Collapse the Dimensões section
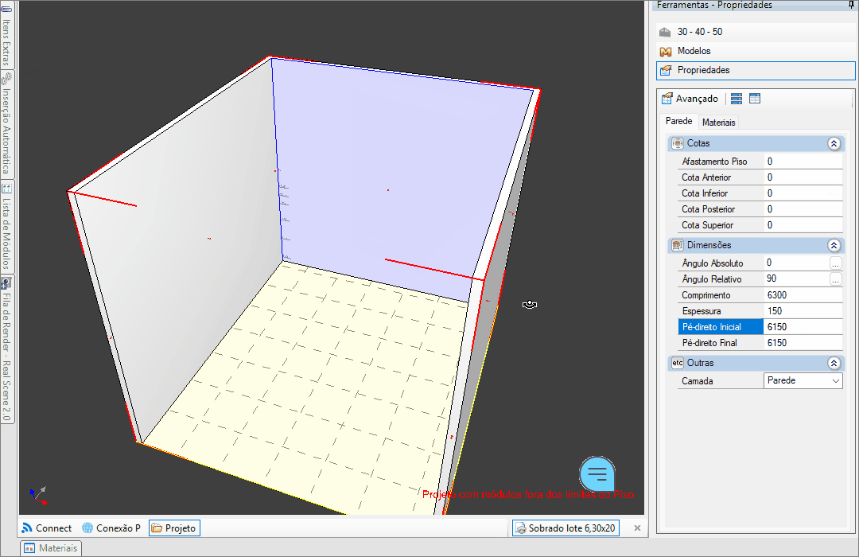 click(834, 246)
